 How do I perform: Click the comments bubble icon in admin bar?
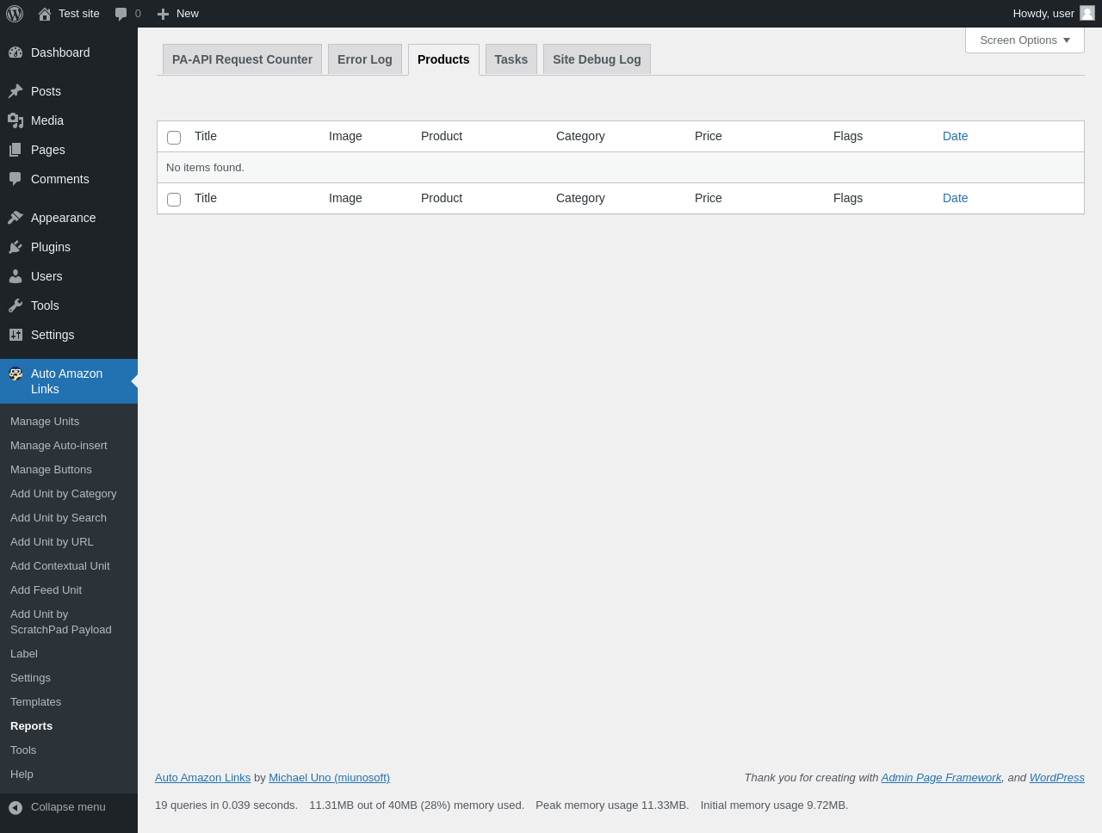121,14
